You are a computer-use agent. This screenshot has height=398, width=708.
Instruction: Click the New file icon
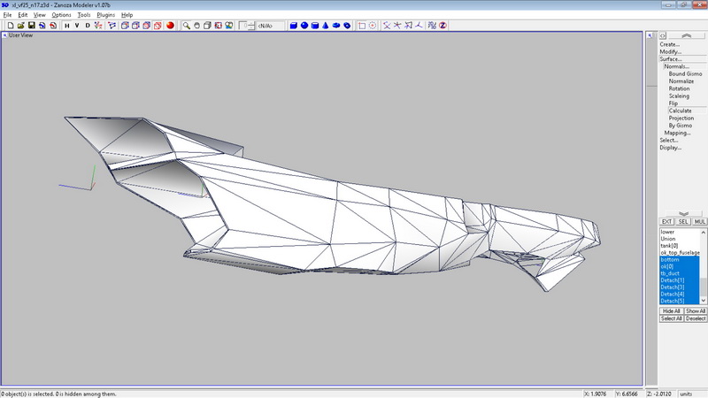pos(10,26)
